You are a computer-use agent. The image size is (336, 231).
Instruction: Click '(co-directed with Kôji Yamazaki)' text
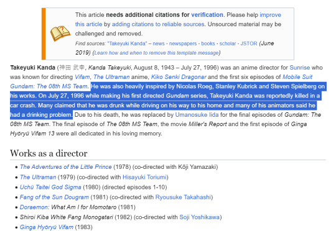175,167
